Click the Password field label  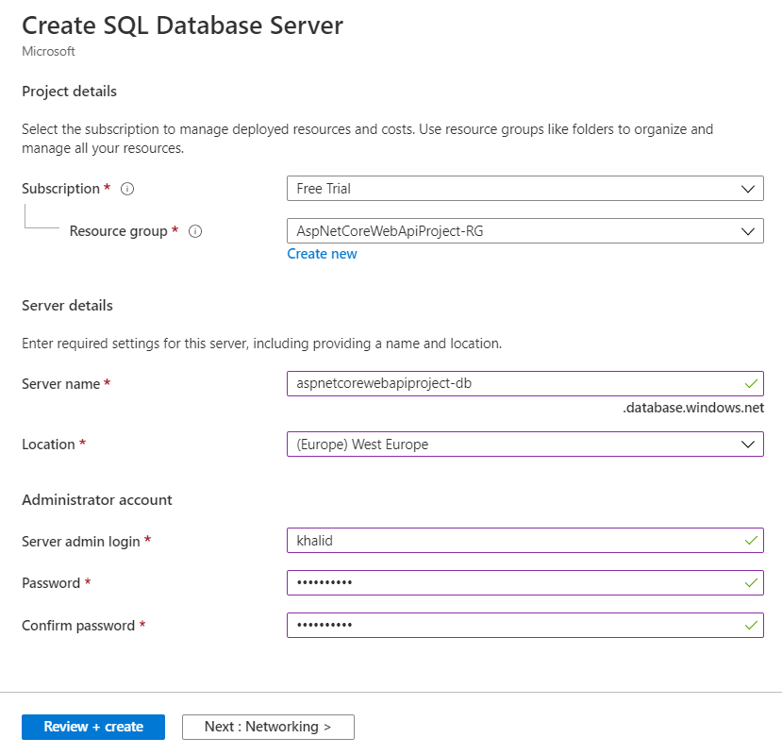click(51, 583)
